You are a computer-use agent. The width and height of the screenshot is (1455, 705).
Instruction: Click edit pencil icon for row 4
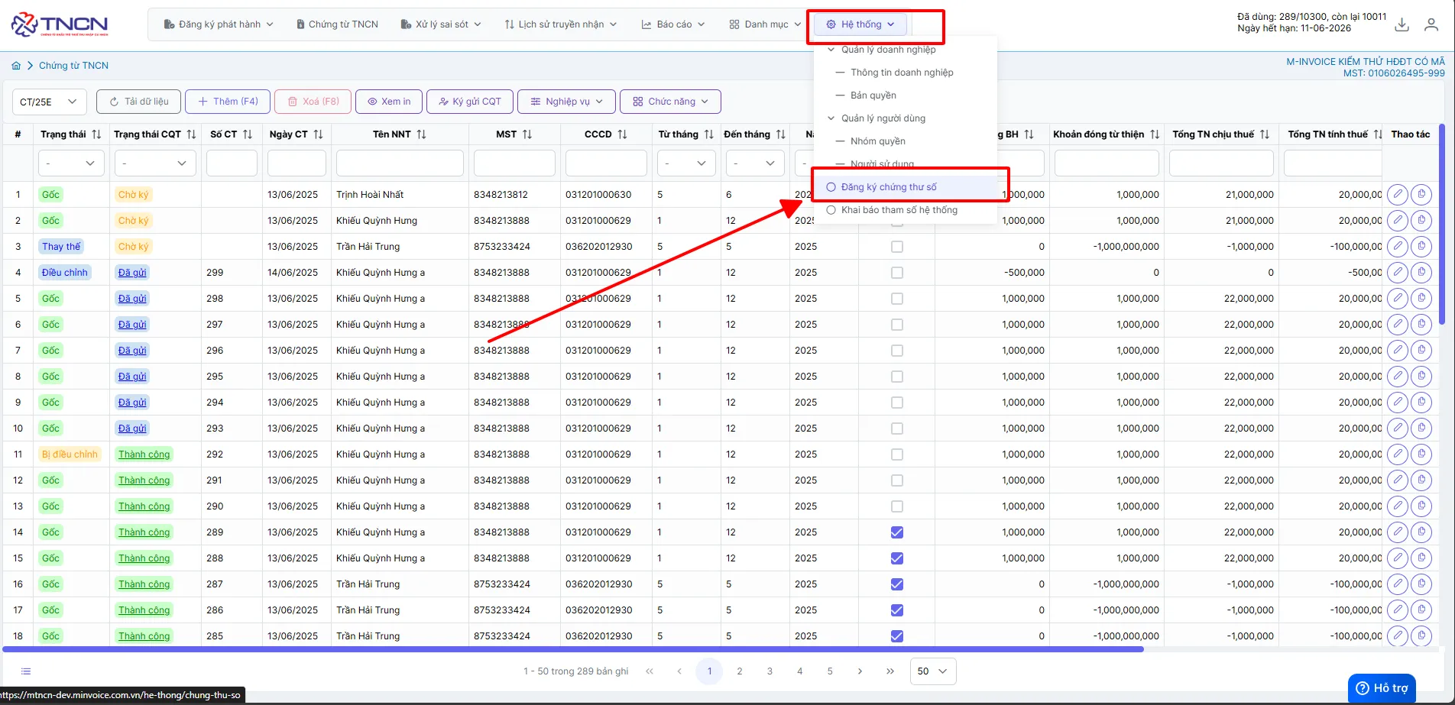click(1398, 273)
